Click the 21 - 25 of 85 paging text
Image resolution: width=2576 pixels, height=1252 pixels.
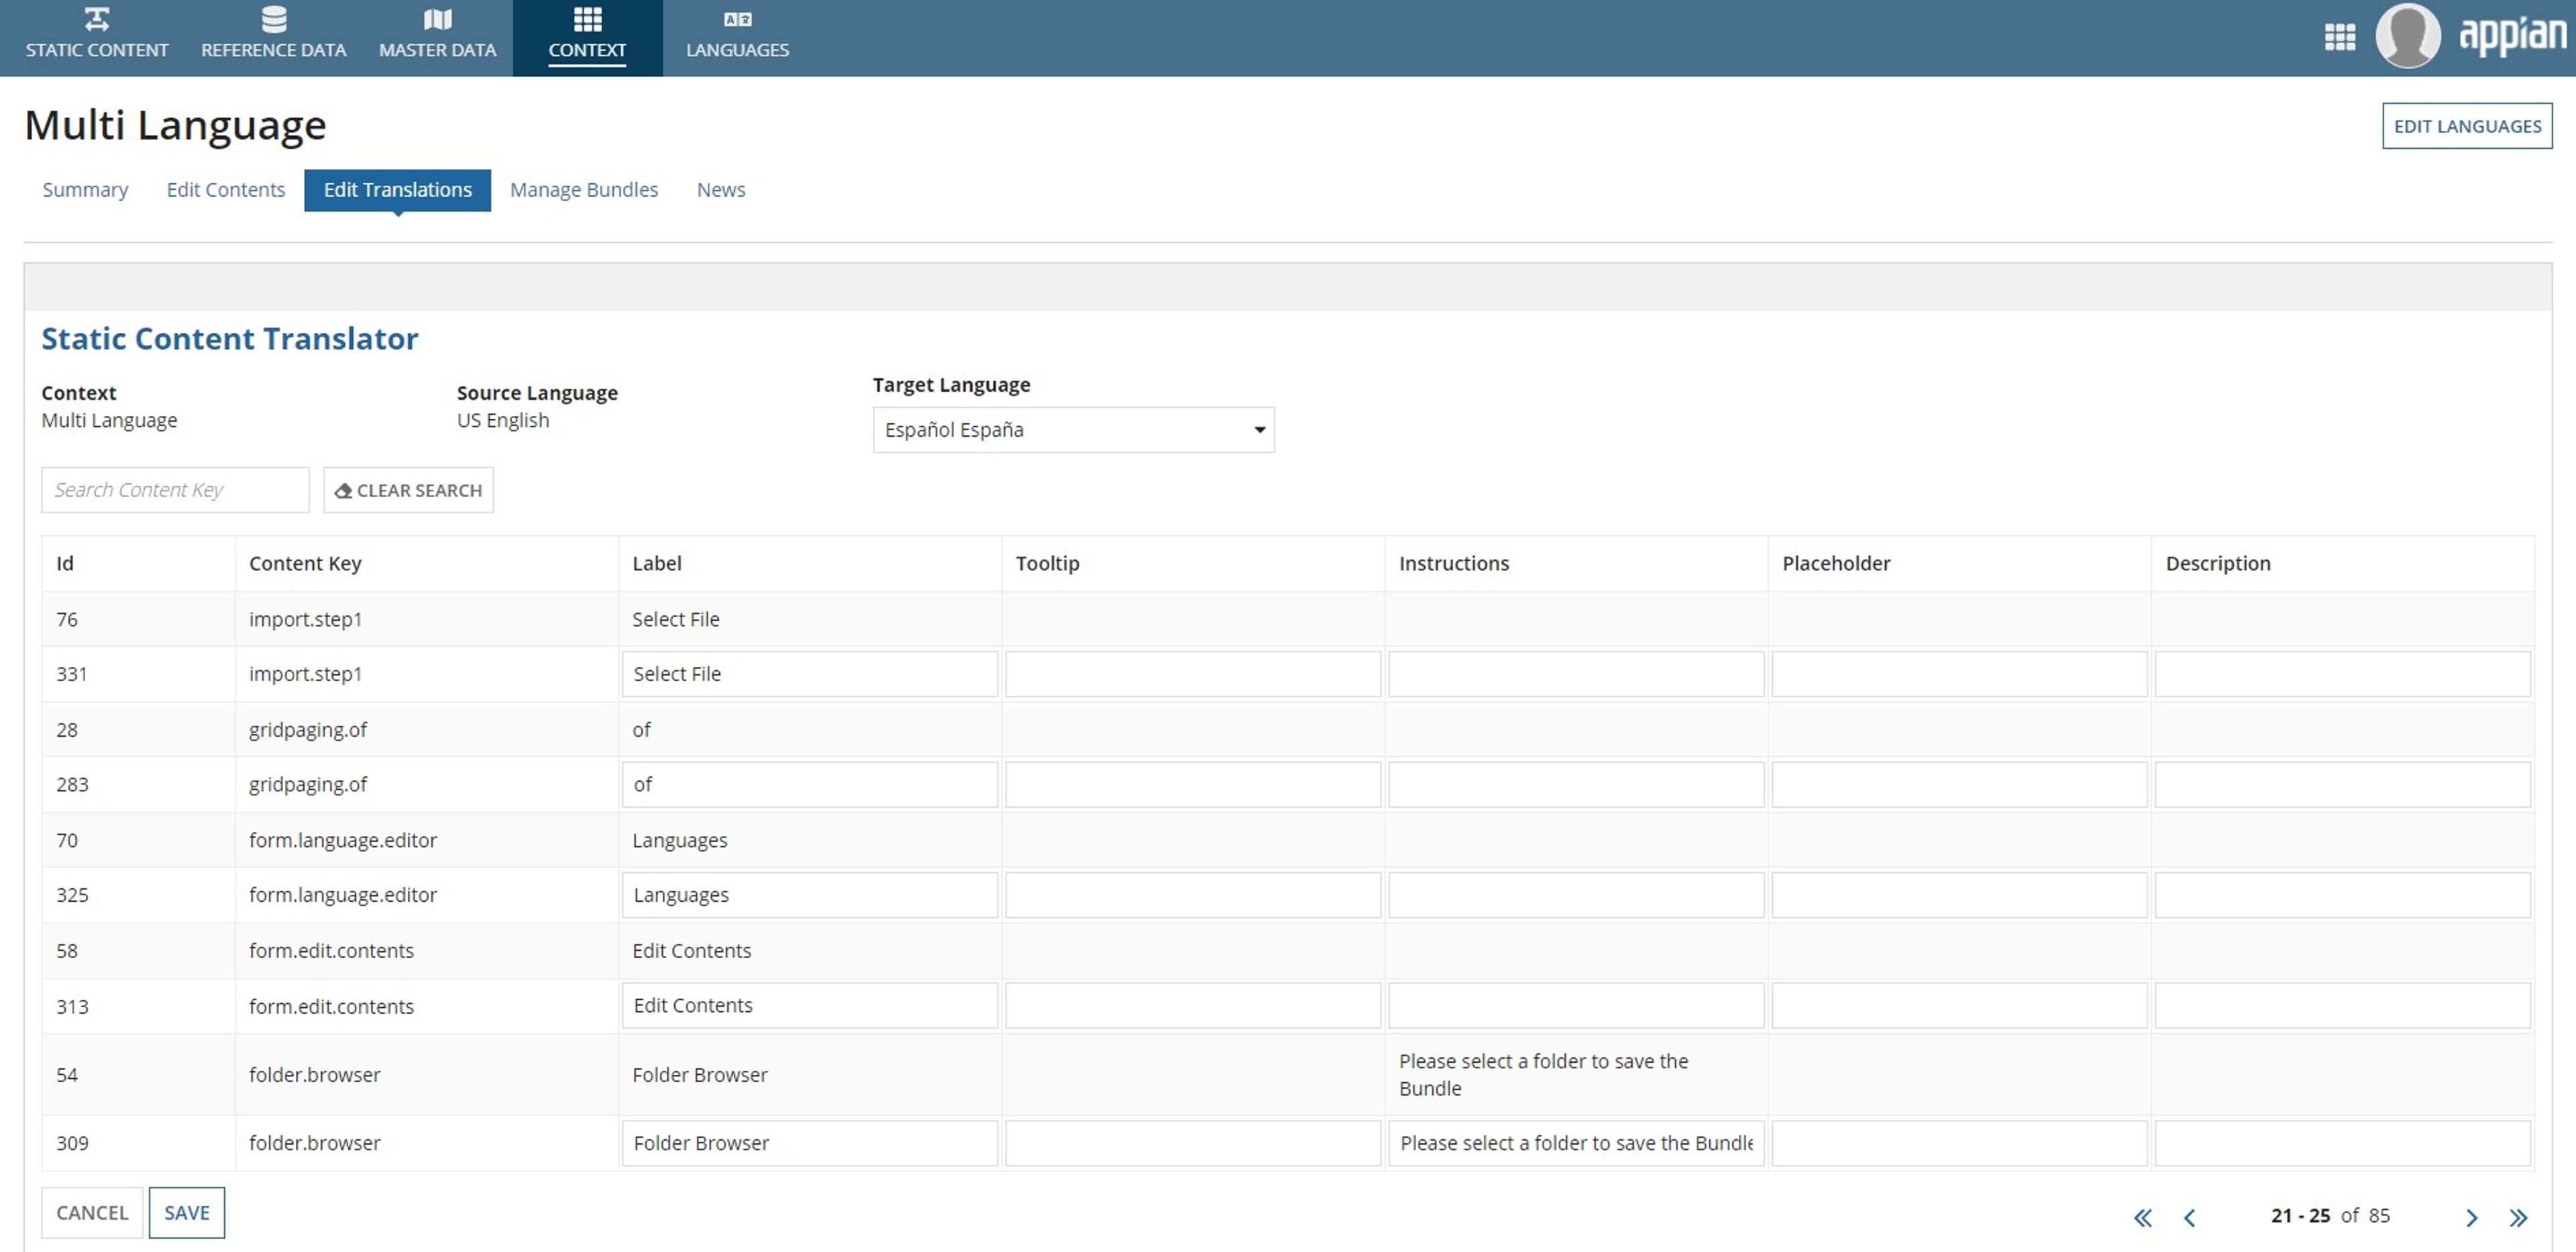coord(2330,1216)
